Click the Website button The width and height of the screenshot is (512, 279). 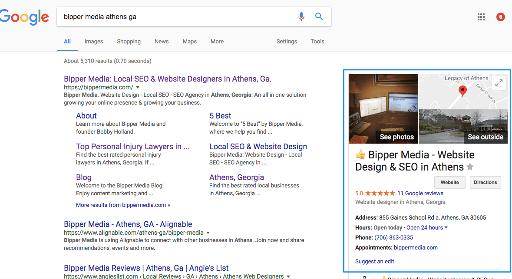pos(449,182)
